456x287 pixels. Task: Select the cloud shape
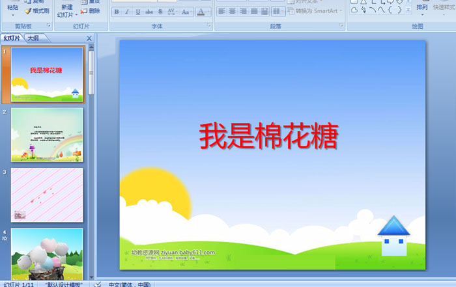point(354,10)
